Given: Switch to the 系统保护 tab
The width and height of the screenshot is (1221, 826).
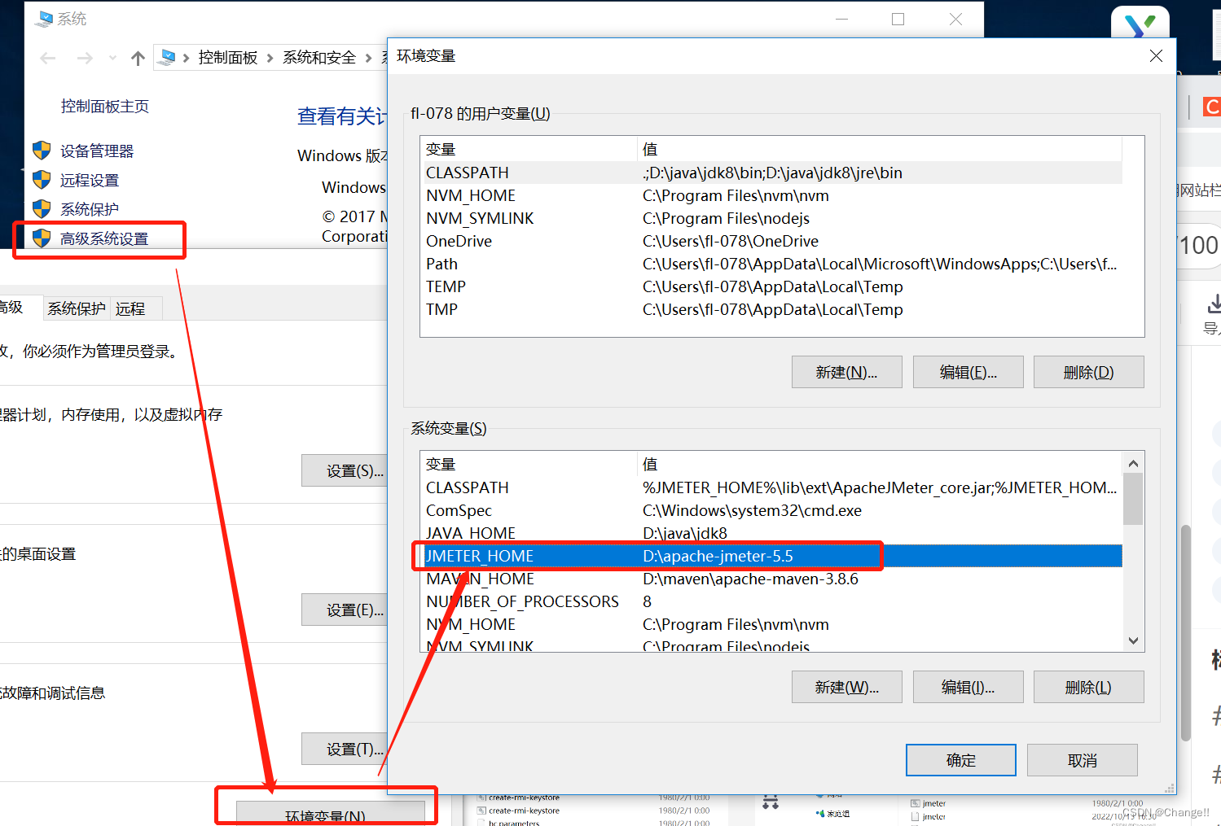Looking at the screenshot, I should pyautogui.click(x=77, y=308).
